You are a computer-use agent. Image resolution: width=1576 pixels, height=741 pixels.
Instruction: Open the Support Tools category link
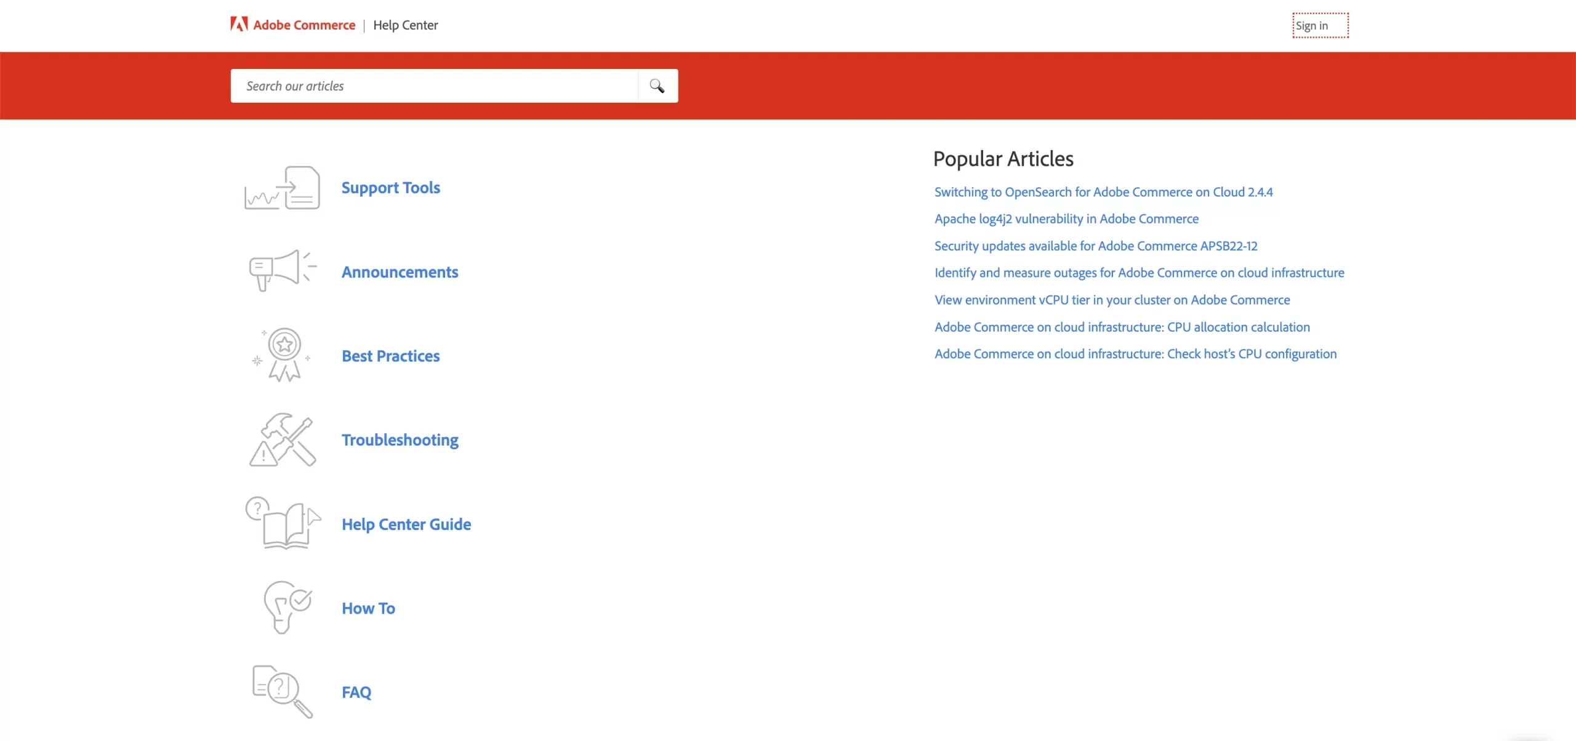(x=390, y=188)
